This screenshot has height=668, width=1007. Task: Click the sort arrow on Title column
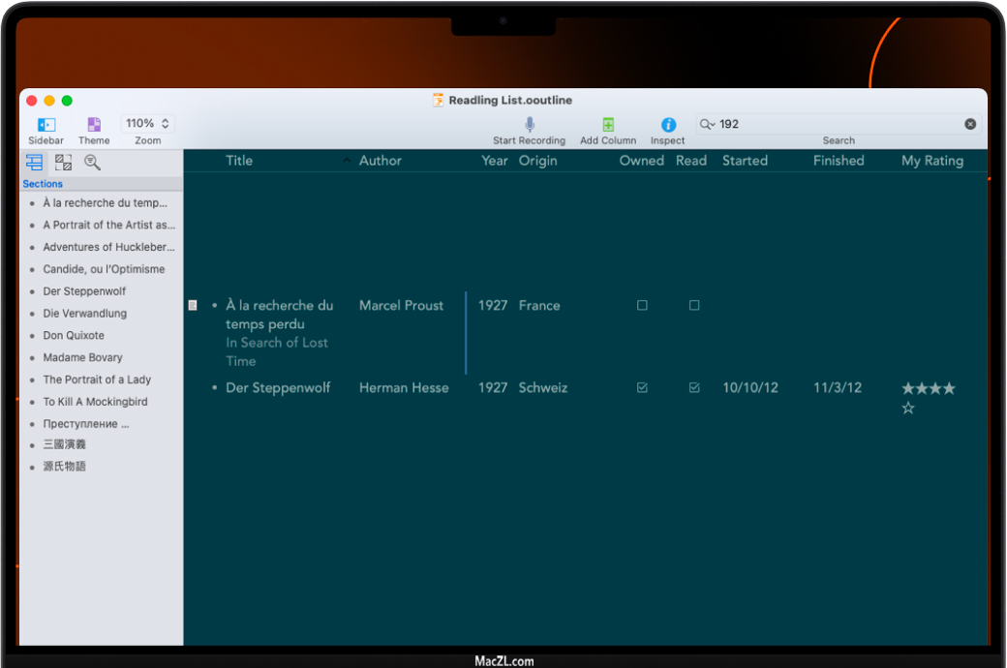click(347, 161)
